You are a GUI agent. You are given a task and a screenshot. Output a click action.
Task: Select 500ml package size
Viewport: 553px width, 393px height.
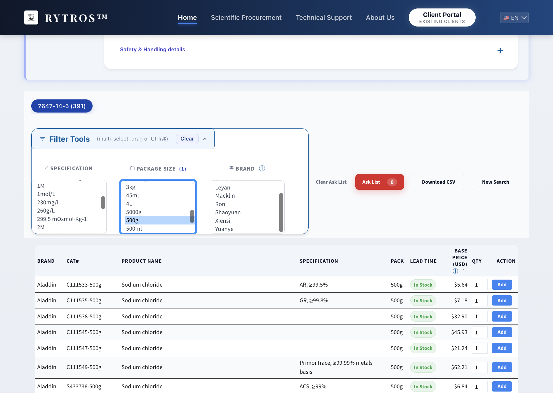[x=158, y=229]
